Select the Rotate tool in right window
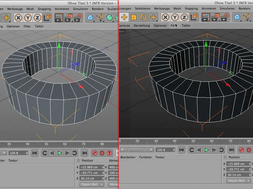The image size is (253, 189). [x=143, y=17]
